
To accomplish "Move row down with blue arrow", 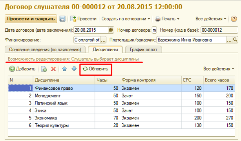I will (74, 69).
